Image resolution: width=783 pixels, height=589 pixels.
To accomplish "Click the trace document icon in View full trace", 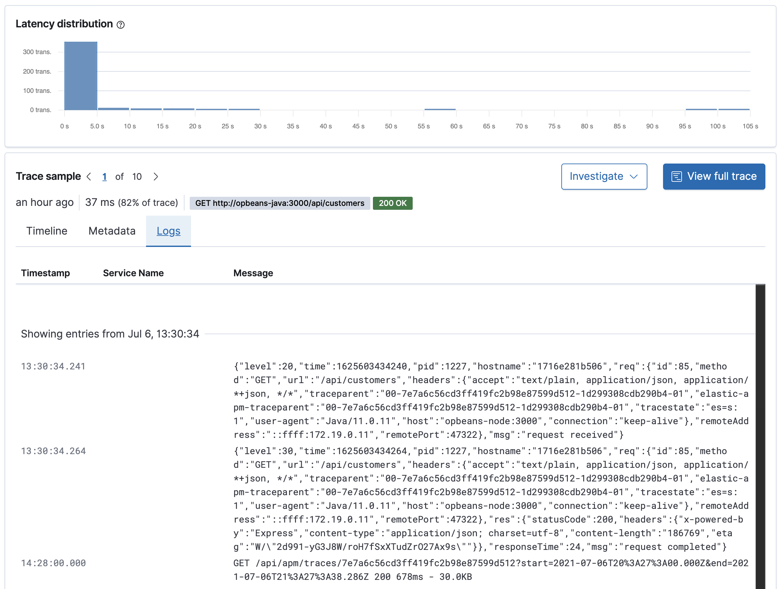I will (676, 177).
